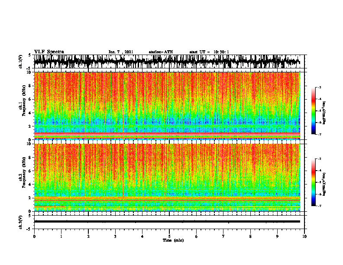Click the time axis tick label "4"
This screenshot has width=343, height=265.
pyautogui.click(x=142, y=236)
